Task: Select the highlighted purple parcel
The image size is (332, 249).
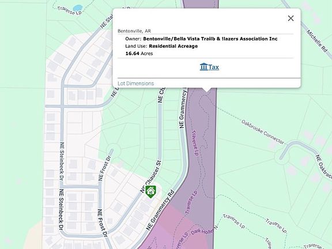Action: 201,148
